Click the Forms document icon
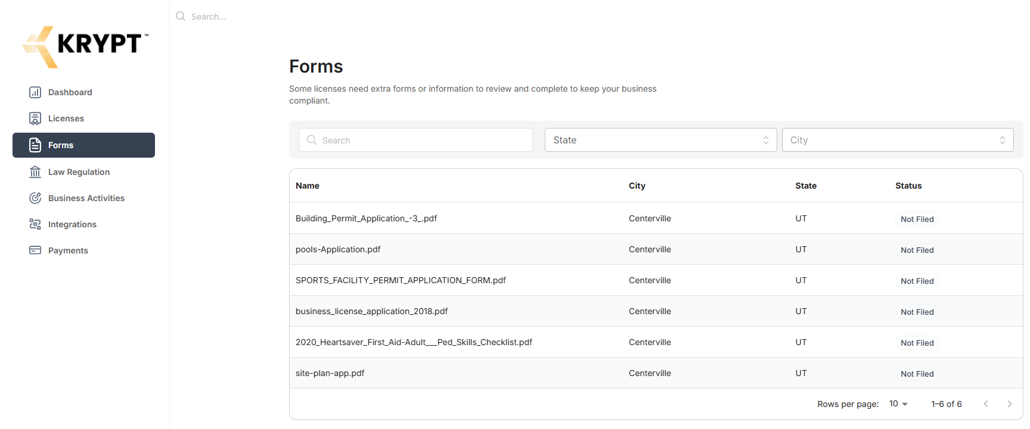 (x=35, y=145)
